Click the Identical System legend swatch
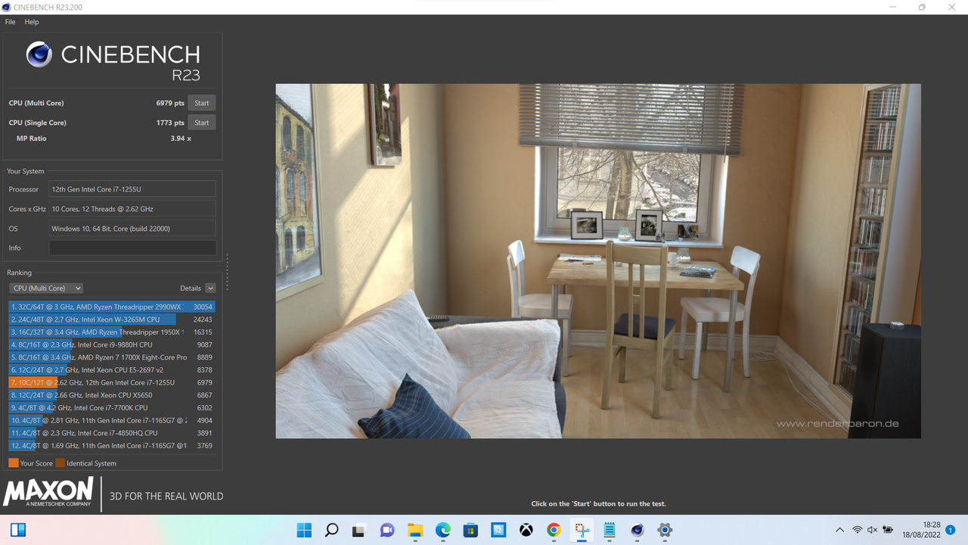Screen dimensions: 968x545 coord(60,463)
